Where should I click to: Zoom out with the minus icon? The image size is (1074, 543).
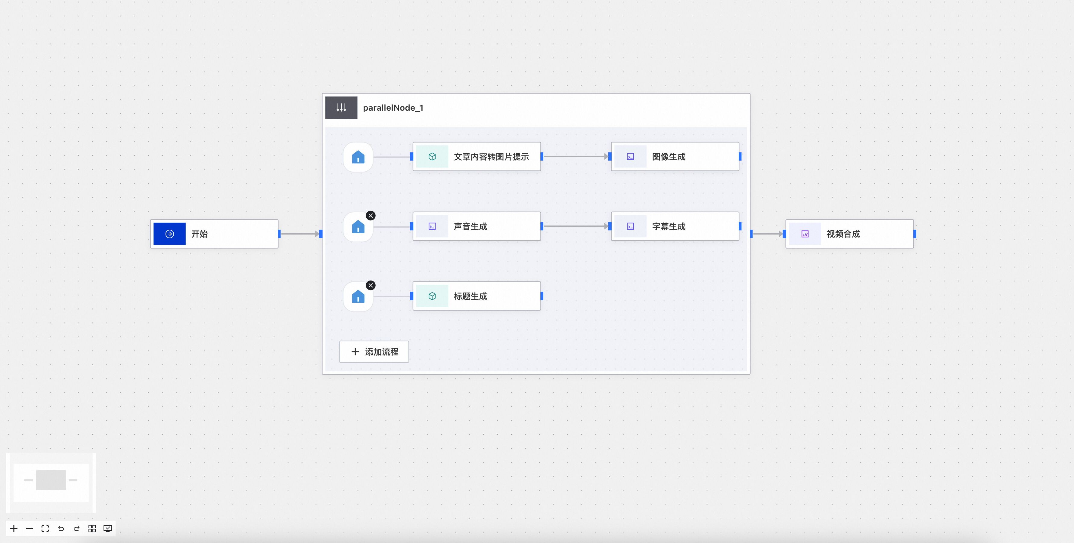[x=29, y=529]
